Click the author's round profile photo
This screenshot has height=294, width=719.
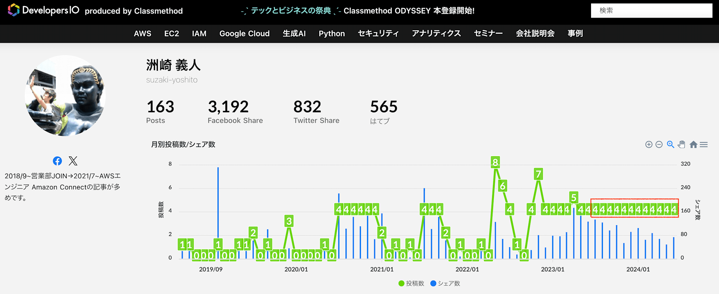65,96
